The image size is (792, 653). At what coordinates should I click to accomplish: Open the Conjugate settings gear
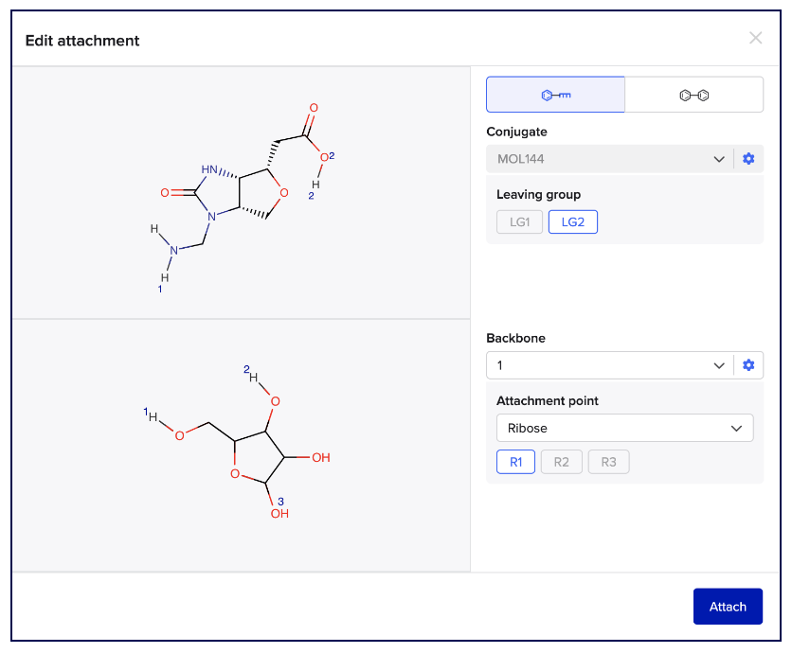tap(748, 159)
